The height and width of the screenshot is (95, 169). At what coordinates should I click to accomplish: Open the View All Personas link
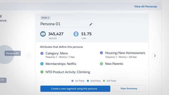[x=145, y=6]
